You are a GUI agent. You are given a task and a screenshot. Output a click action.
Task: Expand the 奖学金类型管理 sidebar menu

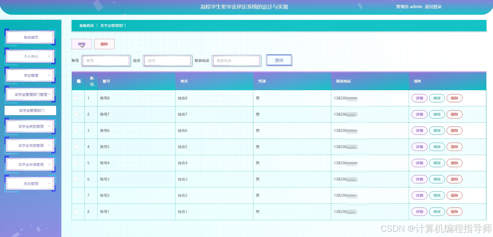(30, 126)
